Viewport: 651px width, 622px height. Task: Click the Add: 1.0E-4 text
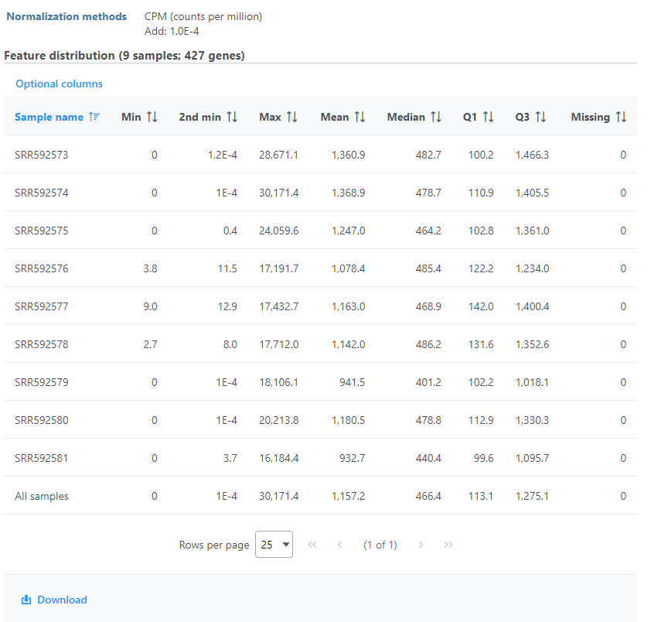click(x=172, y=31)
